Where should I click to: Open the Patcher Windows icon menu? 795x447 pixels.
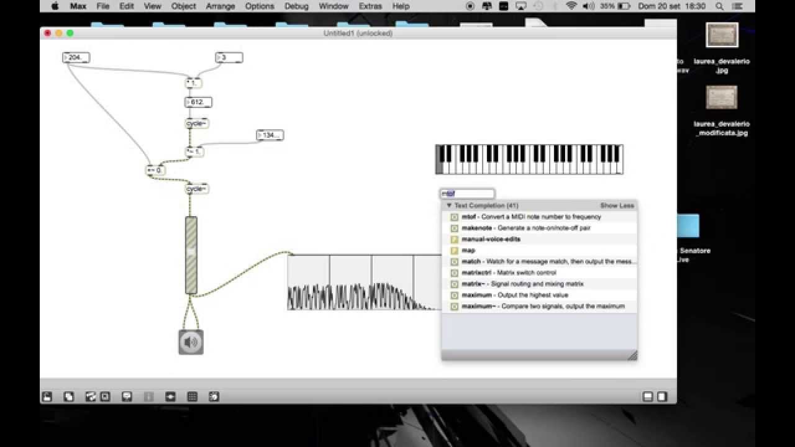click(x=91, y=397)
